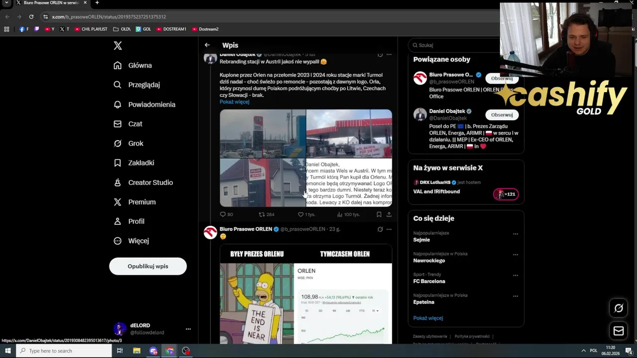Open File Explorer from taskbar
Image resolution: width=637 pixels, height=358 pixels.
click(x=136, y=351)
